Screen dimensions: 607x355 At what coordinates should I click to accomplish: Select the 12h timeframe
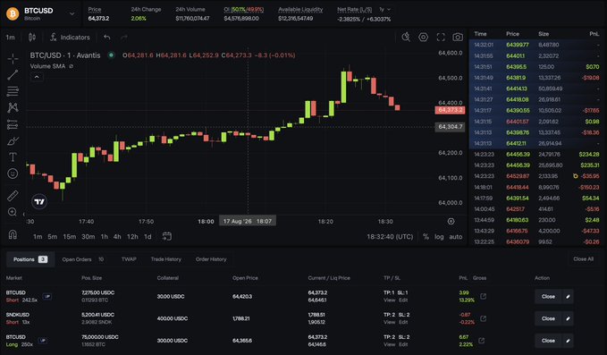point(132,237)
